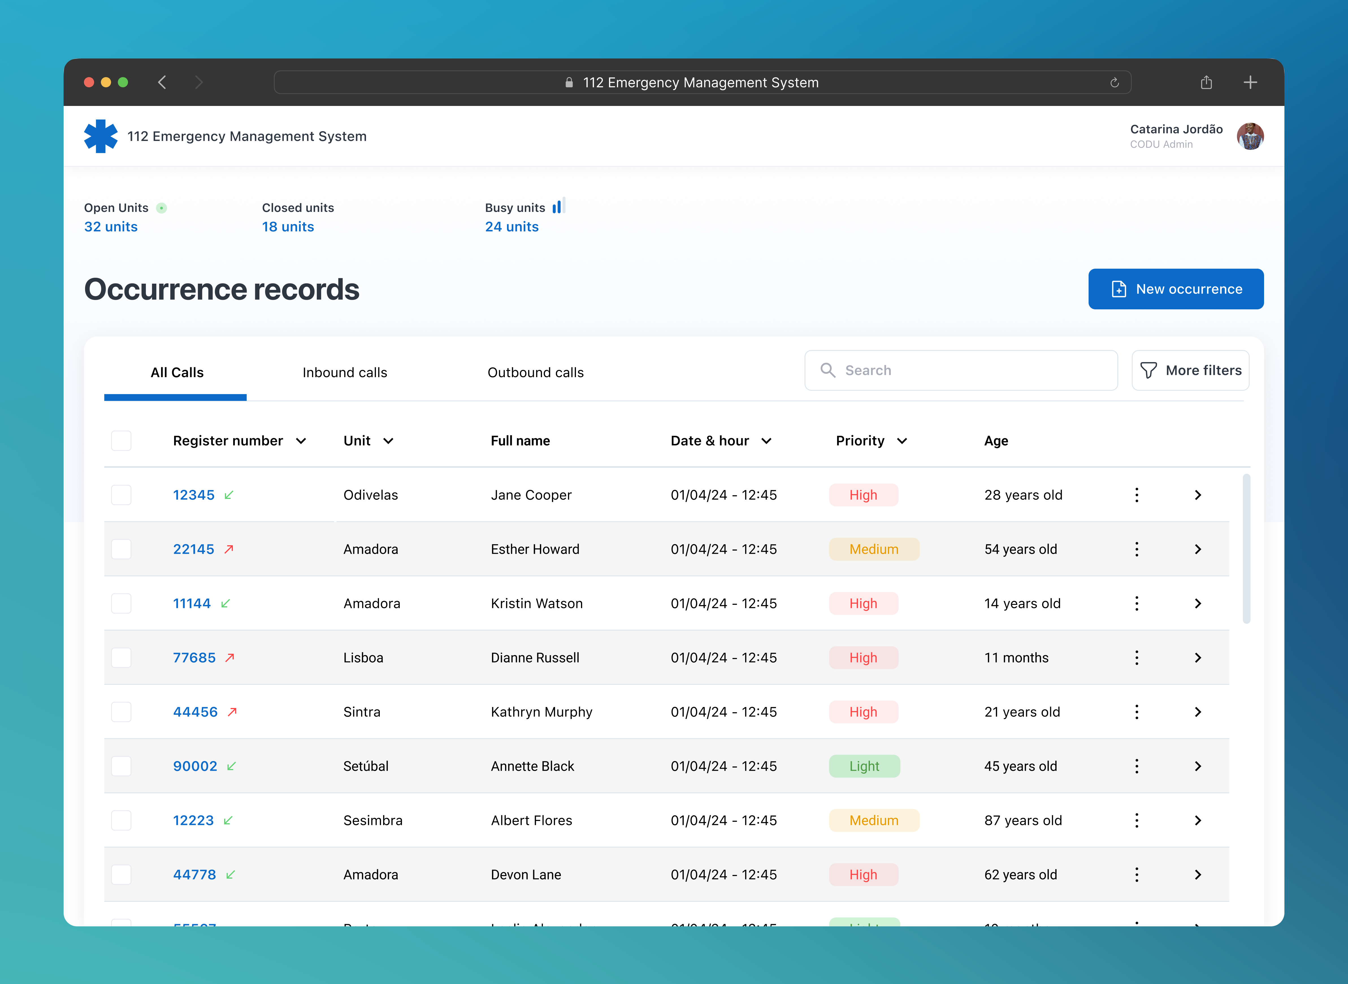Click the browser address bar
Image resolution: width=1348 pixels, height=984 pixels.
coord(702,82)
